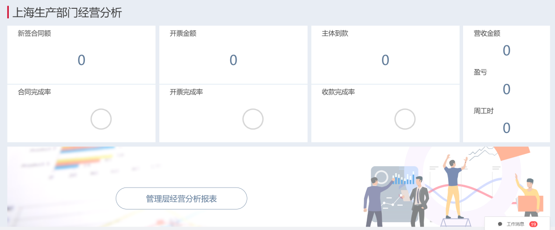Open the 管理层经营分析报表 button
Viewport: 555px width, 230px height.
pos(181,199)
